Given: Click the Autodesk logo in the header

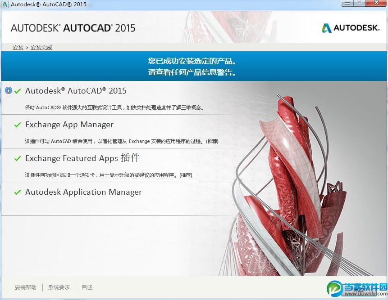Looking at the screenshot, I should pos(350,28).
